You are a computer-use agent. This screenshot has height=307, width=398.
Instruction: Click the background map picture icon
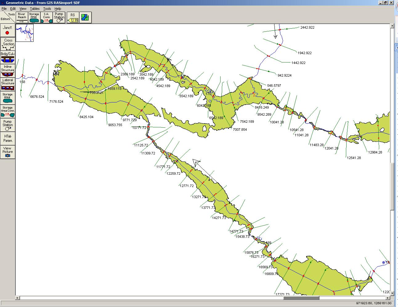85,18
